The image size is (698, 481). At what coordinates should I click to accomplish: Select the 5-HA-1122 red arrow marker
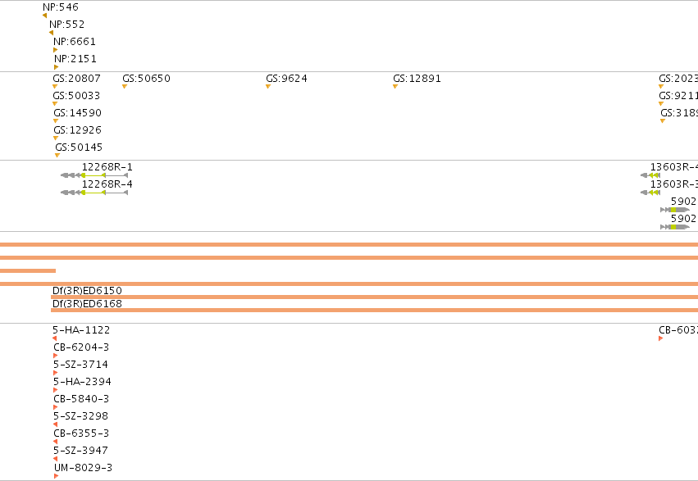[x=55, y=338]
